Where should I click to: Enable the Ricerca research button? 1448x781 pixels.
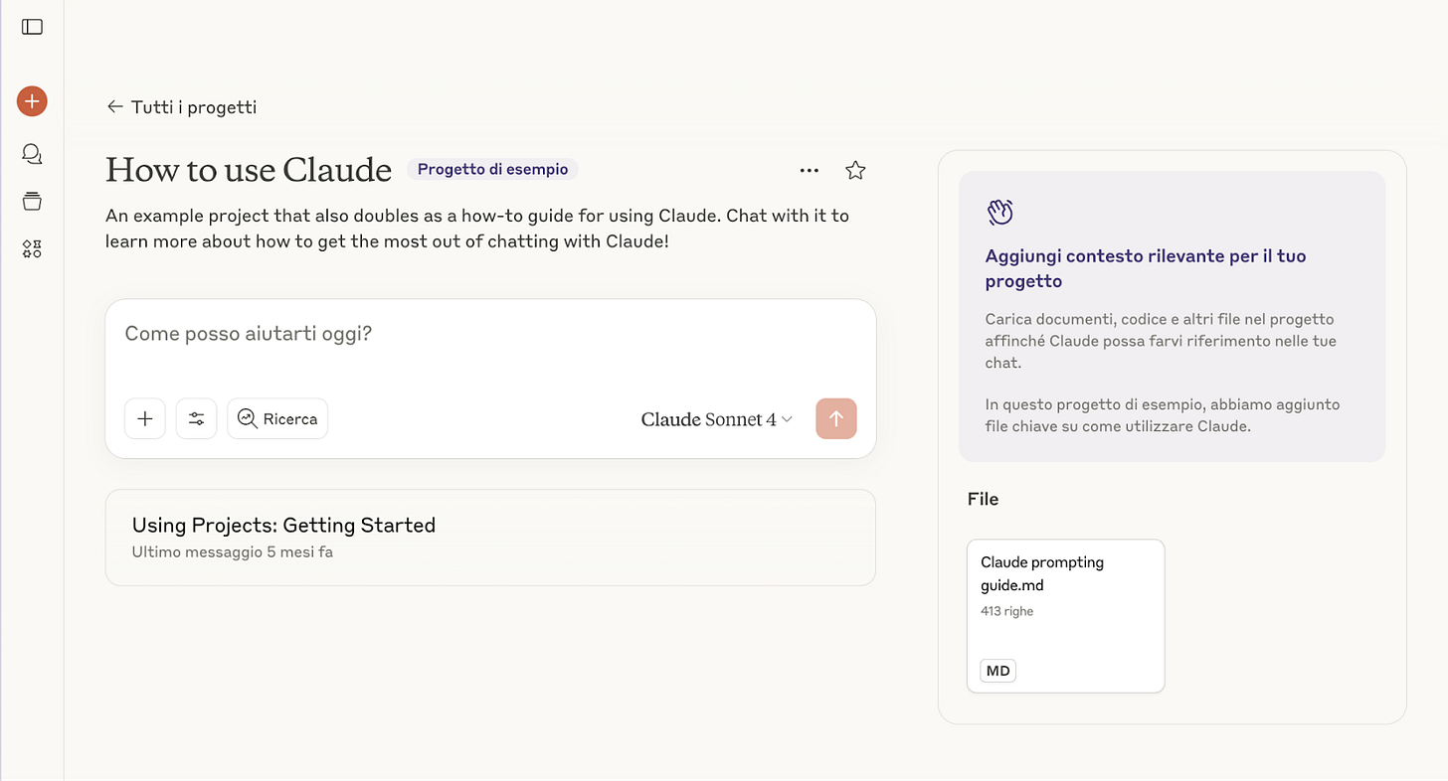[x=277, y=418]
